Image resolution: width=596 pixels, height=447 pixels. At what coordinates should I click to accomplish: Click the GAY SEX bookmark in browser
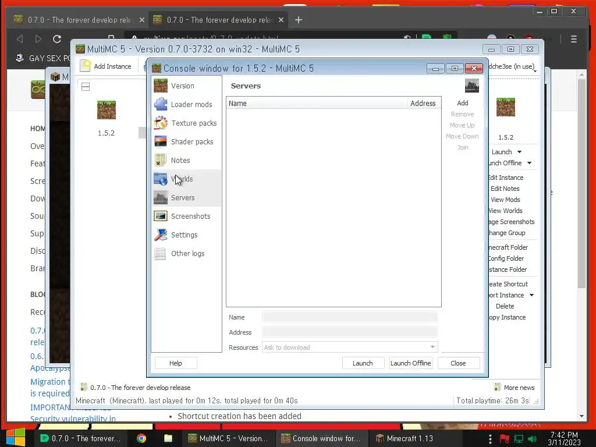[x=42, y=58]
